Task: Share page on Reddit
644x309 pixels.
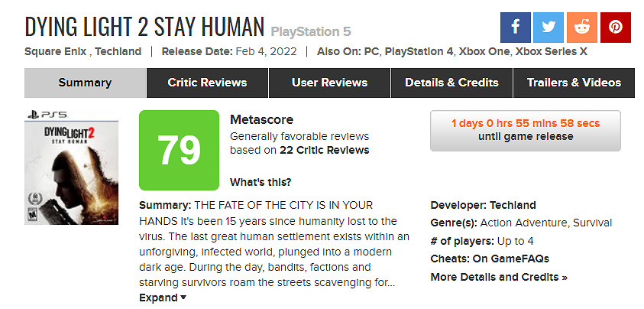Action: (582, 28)
